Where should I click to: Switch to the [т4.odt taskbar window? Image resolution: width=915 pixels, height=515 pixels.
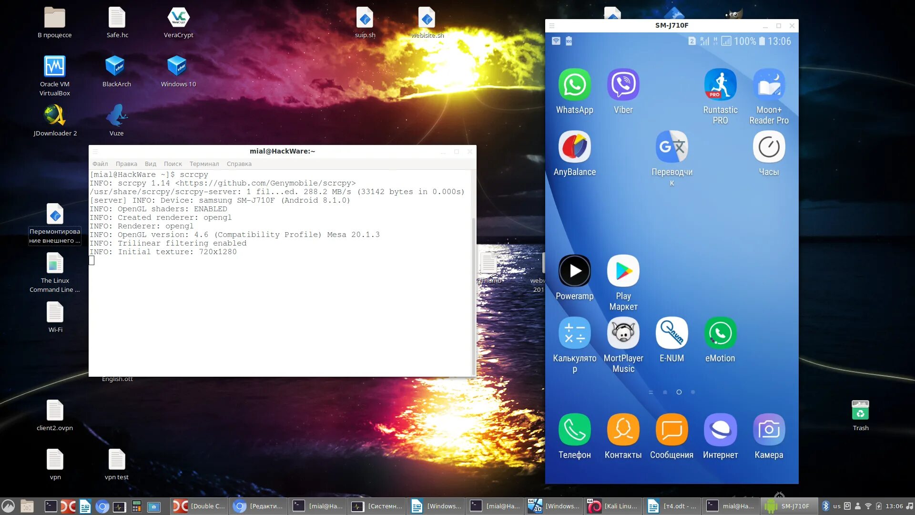pos(672,506)
